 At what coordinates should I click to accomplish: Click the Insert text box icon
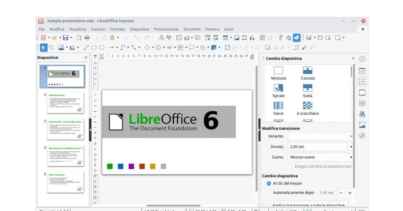point(262,38)
